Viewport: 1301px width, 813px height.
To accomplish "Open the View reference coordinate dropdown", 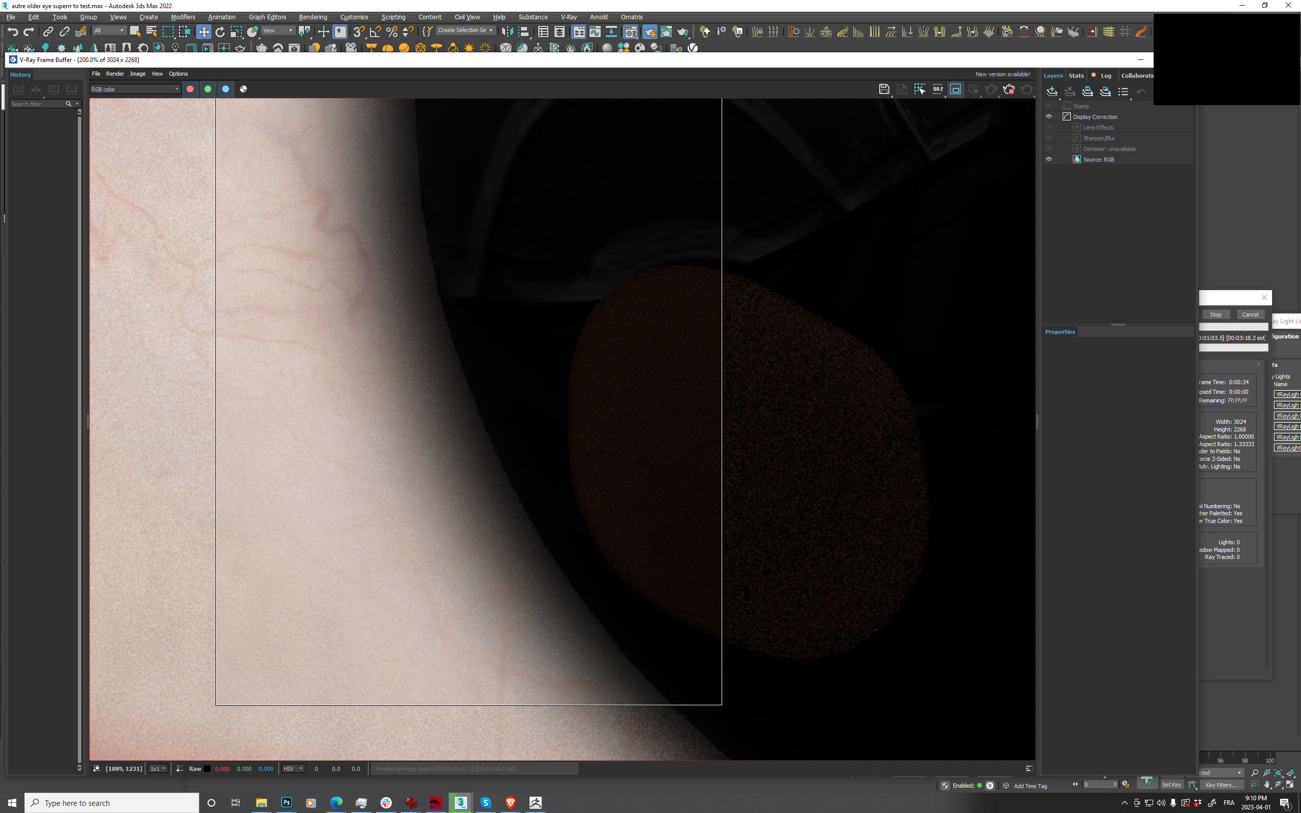I will (278, 30).
